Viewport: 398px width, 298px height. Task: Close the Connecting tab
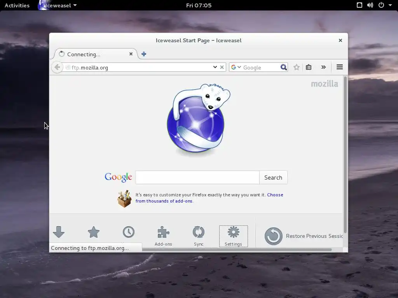[131, 54]
